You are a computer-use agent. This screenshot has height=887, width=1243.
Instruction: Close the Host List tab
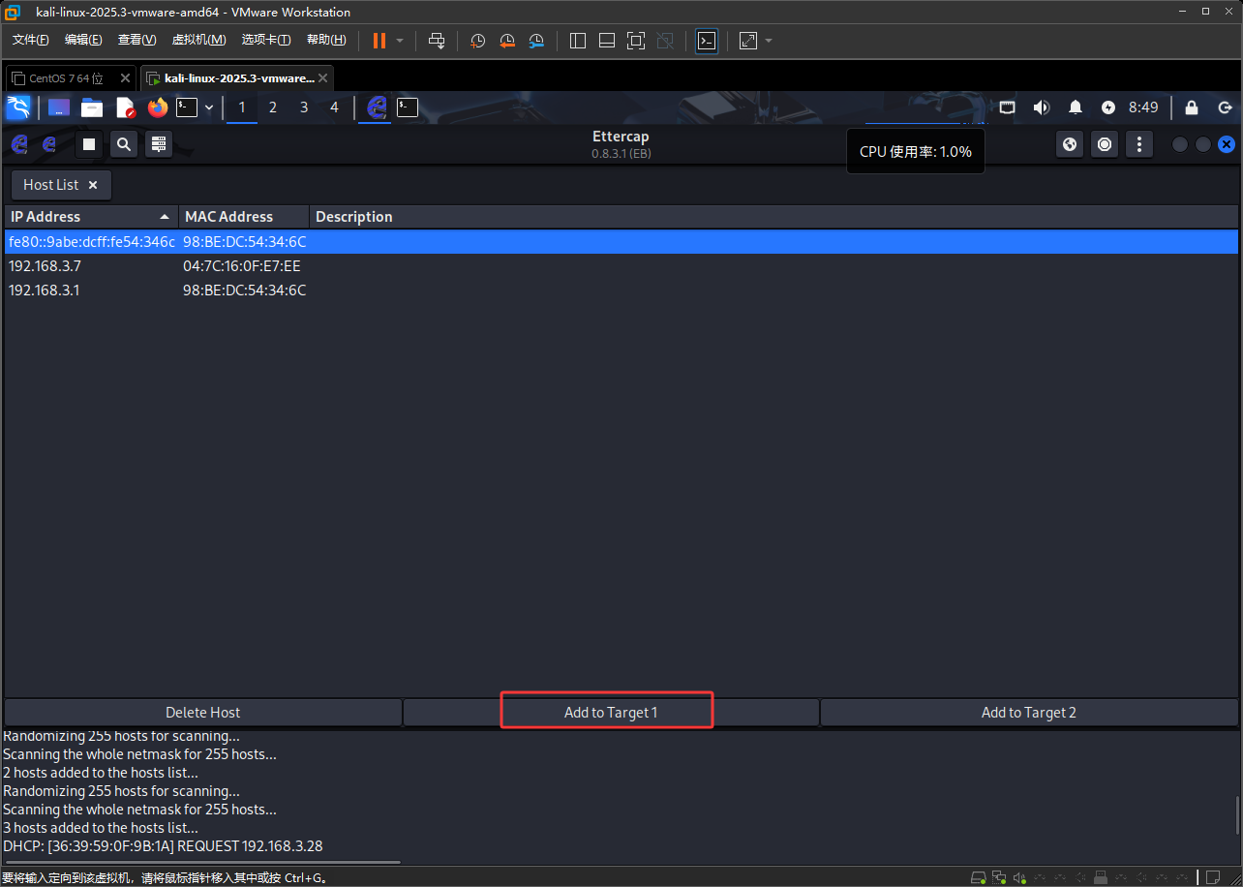(x=93, y=185)
